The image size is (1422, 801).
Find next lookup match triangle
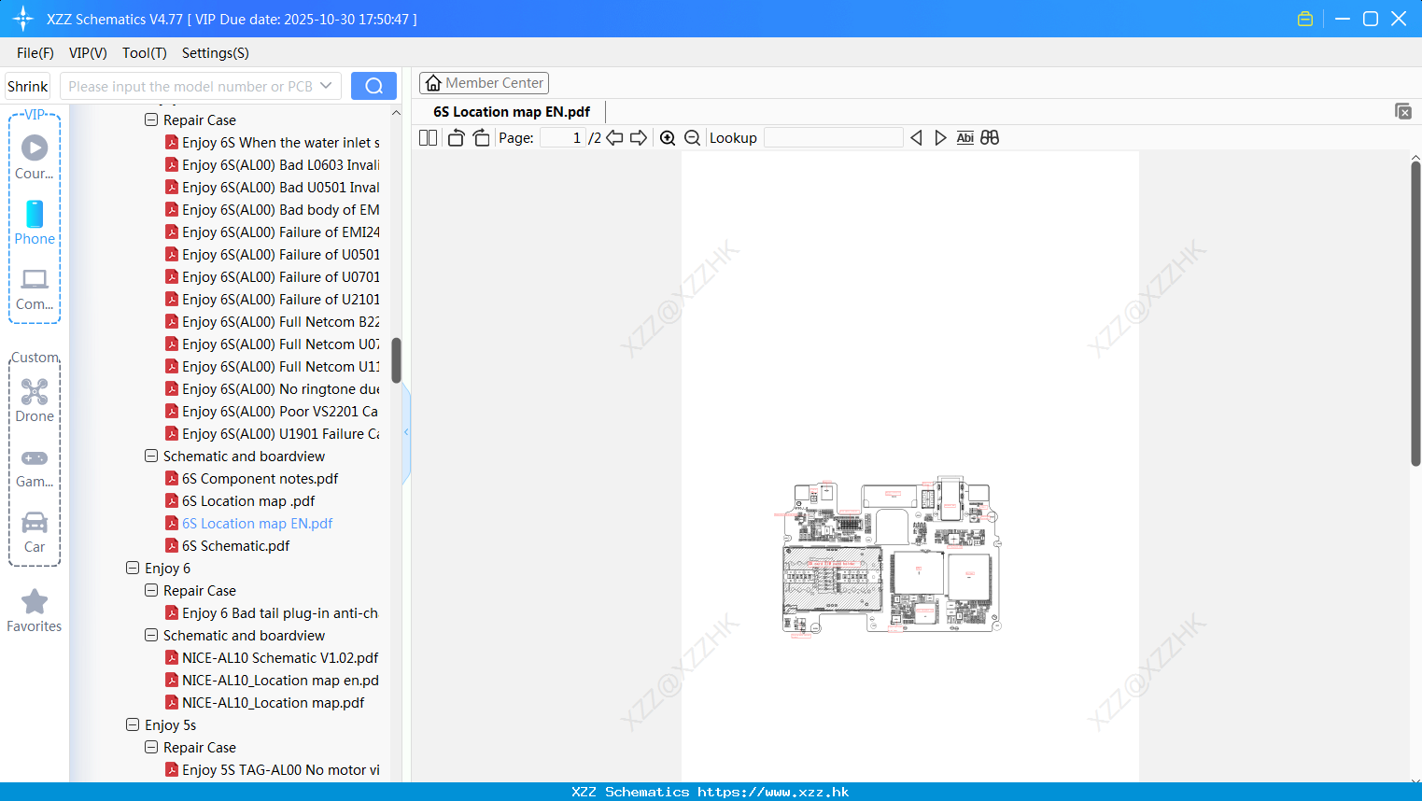940,137
